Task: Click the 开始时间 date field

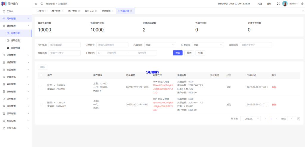Action: (111, 53)
